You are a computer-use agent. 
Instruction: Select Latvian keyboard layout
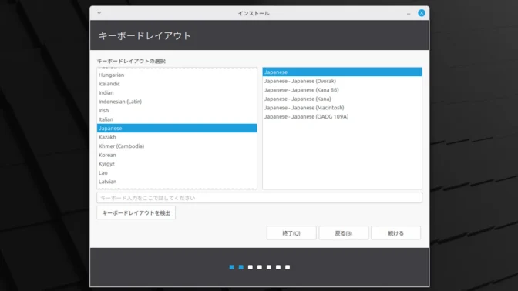pyautogui.click(x=177, y=182)
